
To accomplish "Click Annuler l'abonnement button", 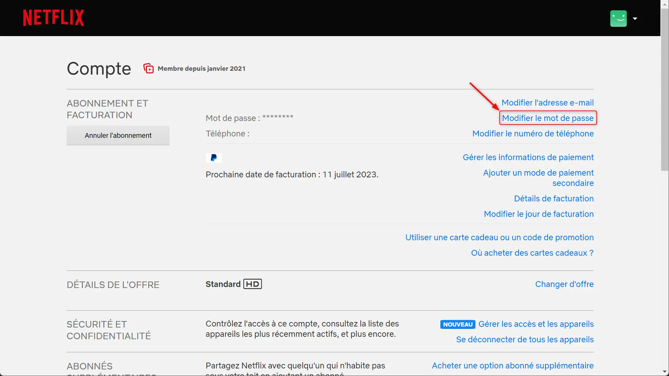I will click(x=118, y=135).
